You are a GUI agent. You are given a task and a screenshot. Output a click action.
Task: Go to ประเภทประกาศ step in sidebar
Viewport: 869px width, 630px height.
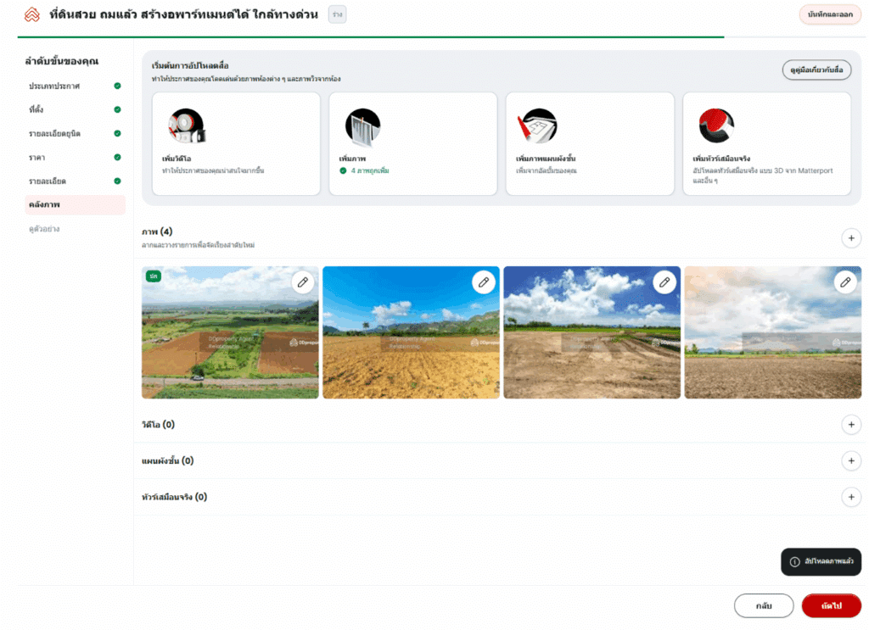(54, 86)
